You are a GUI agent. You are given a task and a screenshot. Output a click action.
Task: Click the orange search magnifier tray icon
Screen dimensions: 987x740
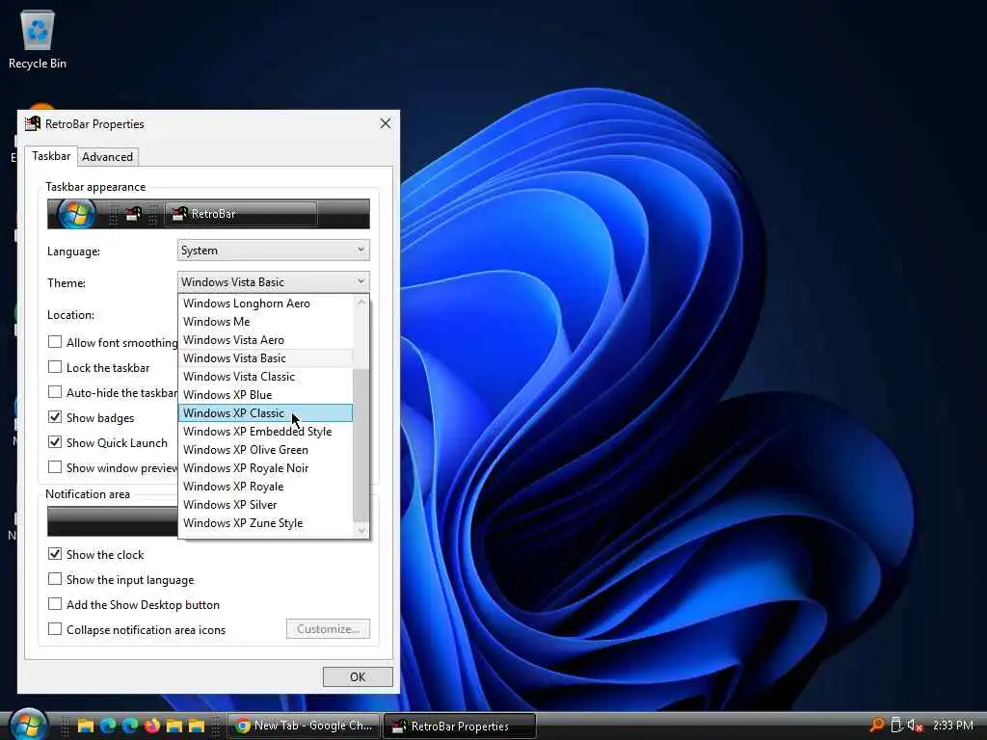[876, 726]
